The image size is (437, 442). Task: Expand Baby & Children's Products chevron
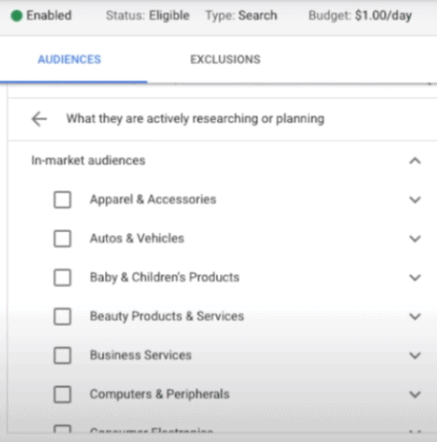(x=415, y=277)
